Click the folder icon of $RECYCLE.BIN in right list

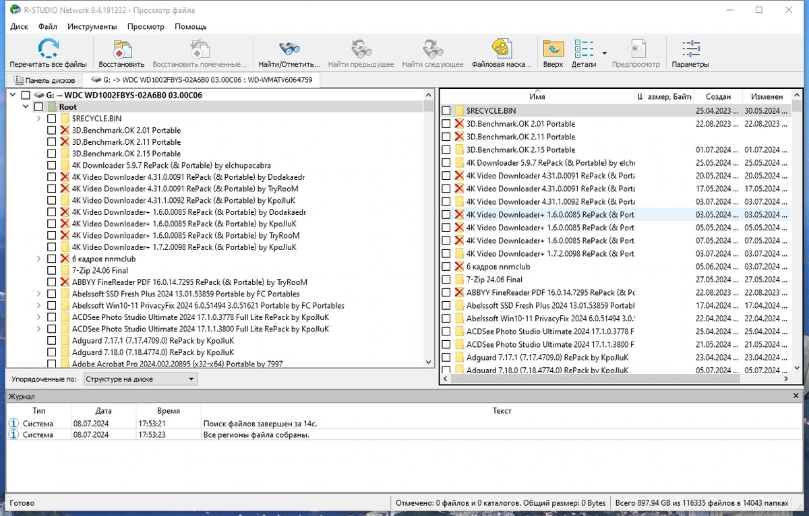pos(459,110)
